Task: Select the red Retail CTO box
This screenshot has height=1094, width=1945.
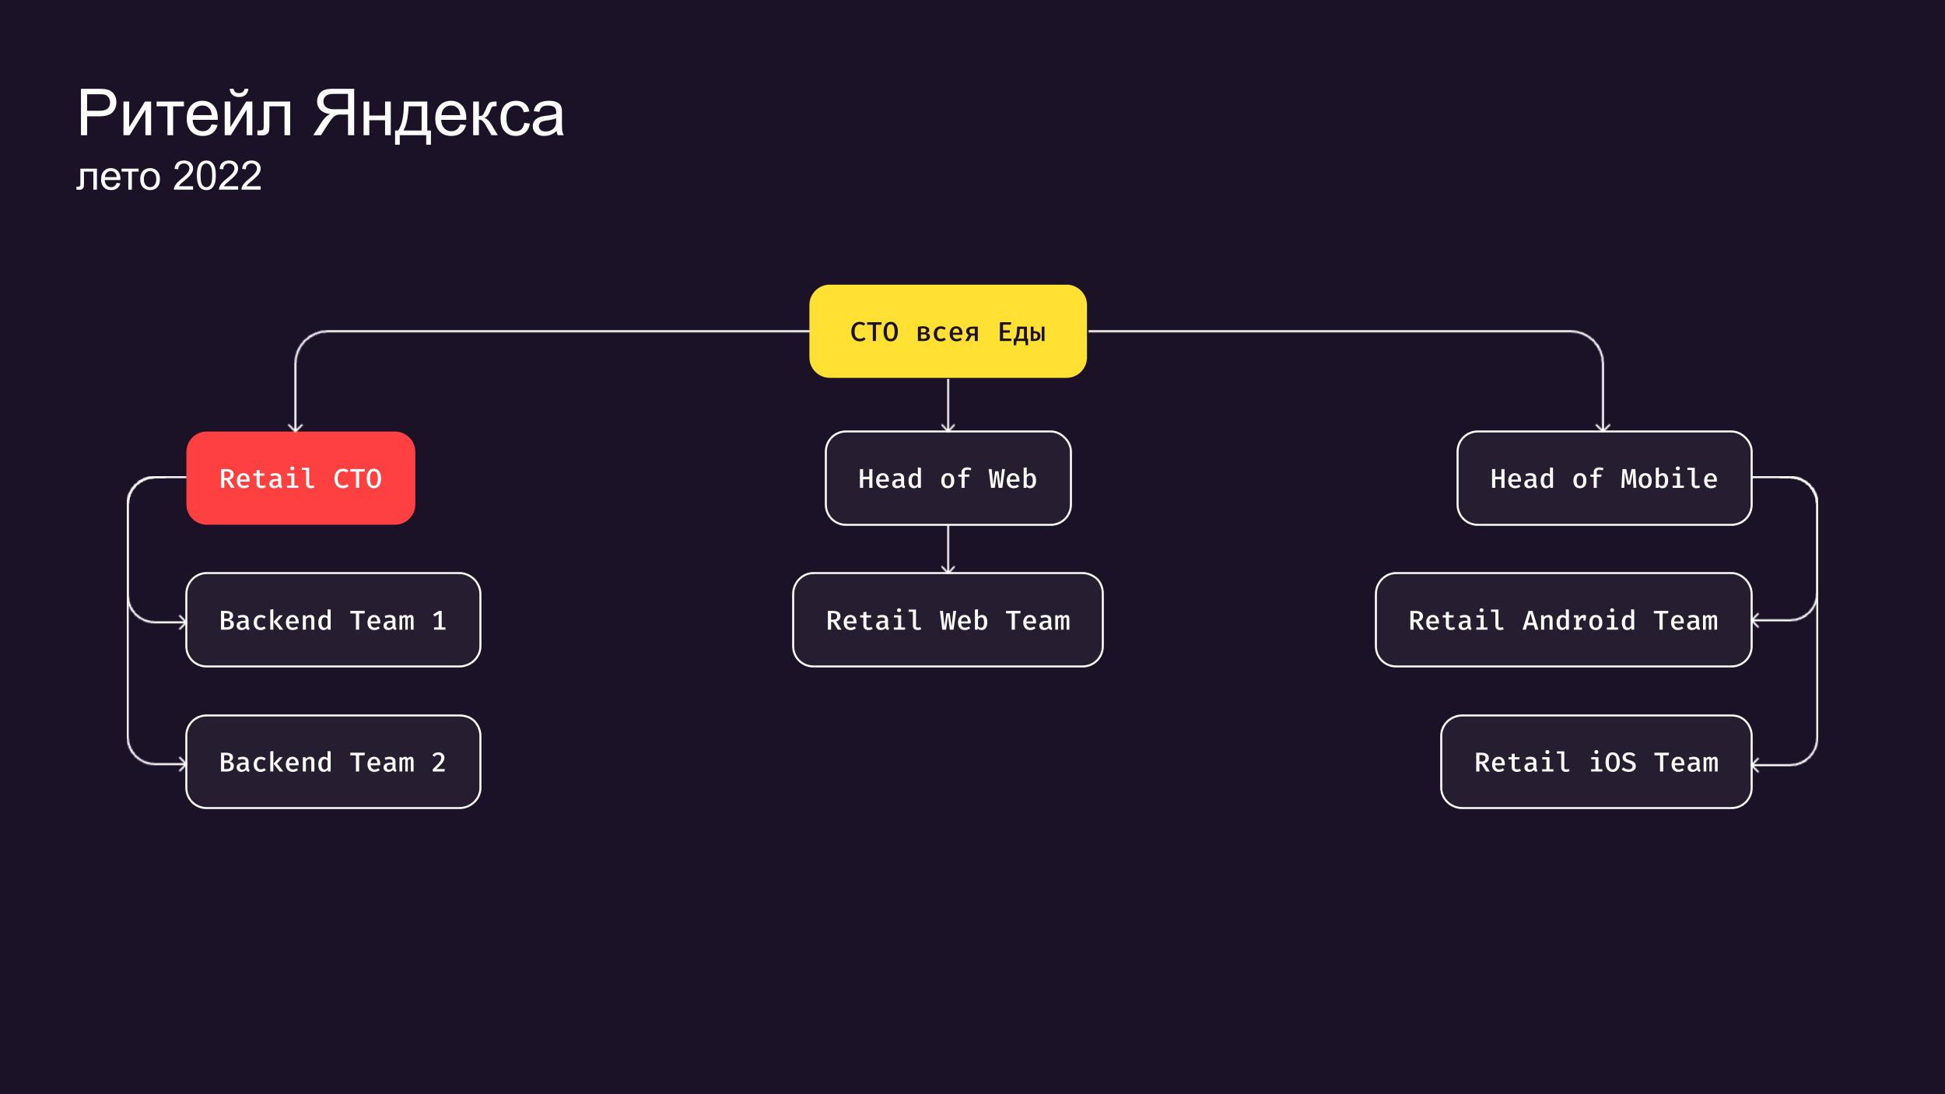Action: pos(300,478)
